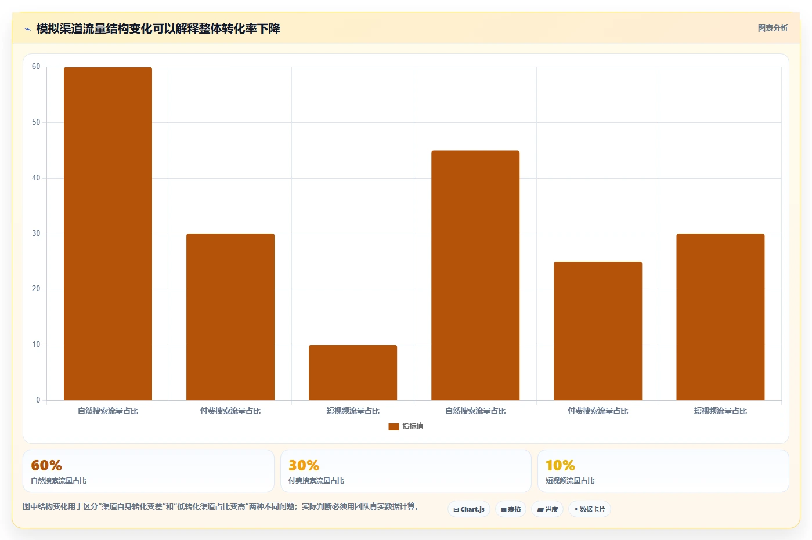Click the y-axis tick label 20
This screenshot has height=540, width=812.
36,289
